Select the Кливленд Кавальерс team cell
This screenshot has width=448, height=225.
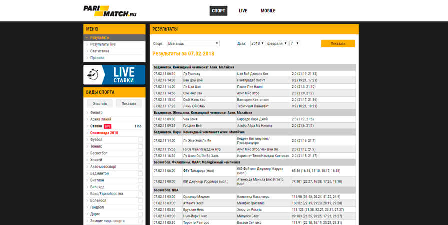click(263, 197)
